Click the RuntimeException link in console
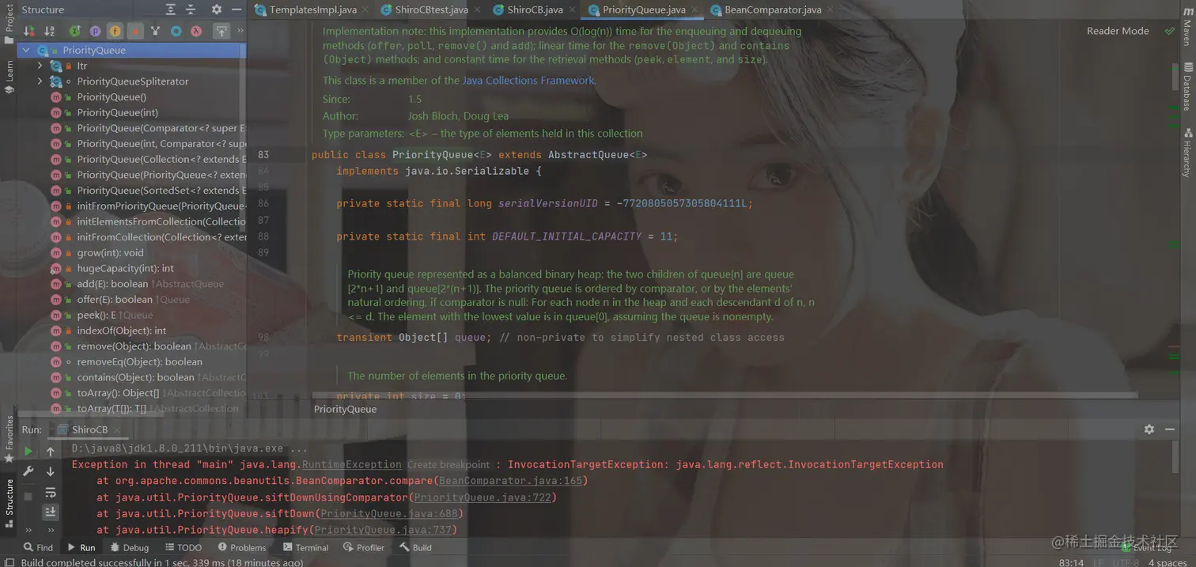 pyautogui.click(x=352, y=464)
